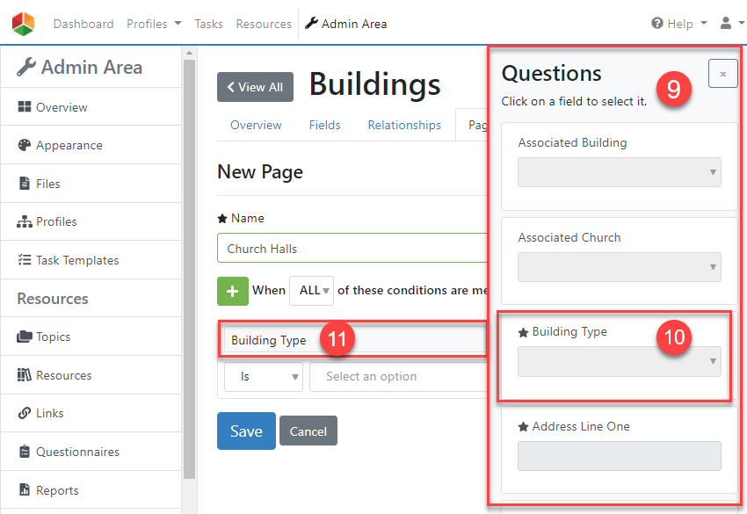This screenshot has width=747, height=514.
Task: Close the Questions panel
Action: pos(722,75)
